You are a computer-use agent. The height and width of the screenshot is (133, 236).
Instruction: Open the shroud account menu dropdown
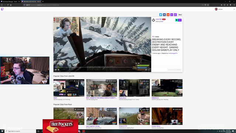click(234, 9)
